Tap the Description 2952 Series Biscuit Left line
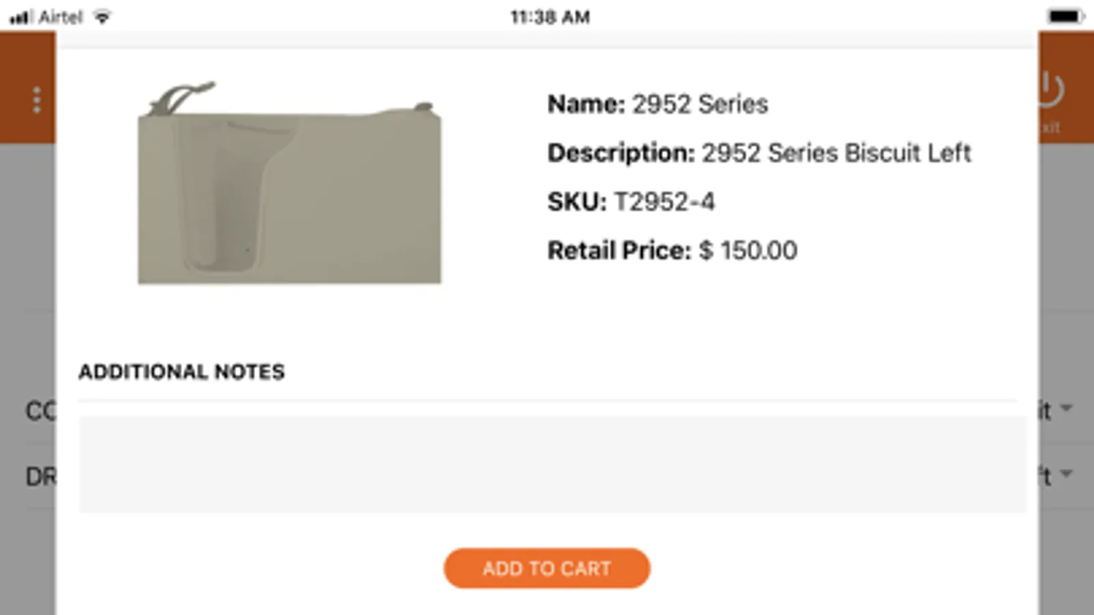This screenshot has height=615, width=1094. 759,153
